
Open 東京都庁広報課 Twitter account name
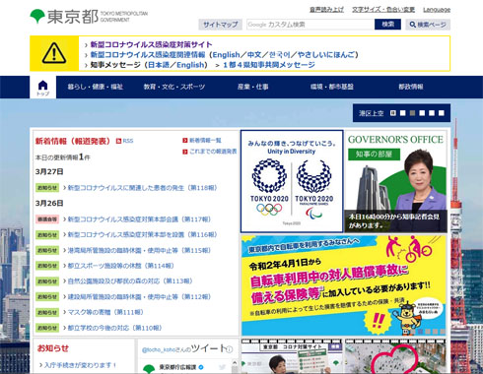point(177,367)
